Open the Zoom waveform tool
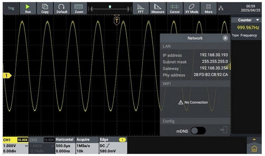Viewport: 265px width, 156px height. pyautogui.click(x=79, y=8)
